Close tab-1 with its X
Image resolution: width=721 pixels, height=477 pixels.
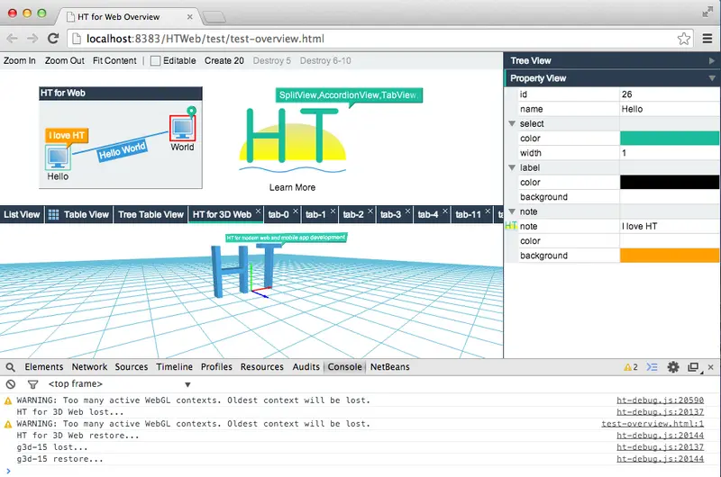point(333,211)
